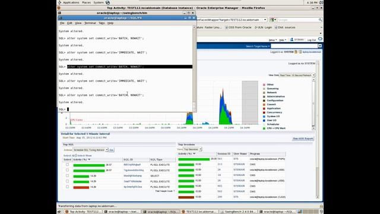Click the legend panel scroll-down arrow
The width and height of the screenshot is (380, 214).
pos(313,128)
